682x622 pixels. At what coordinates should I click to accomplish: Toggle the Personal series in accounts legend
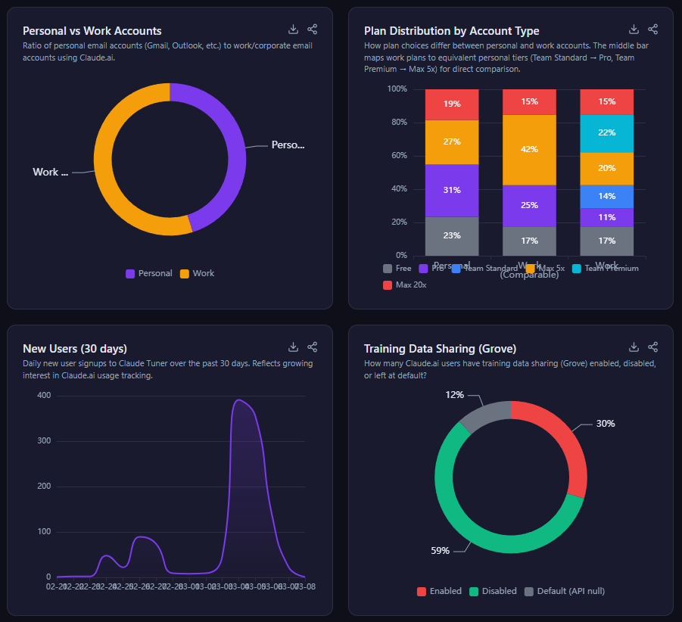[x=149, y=273]
